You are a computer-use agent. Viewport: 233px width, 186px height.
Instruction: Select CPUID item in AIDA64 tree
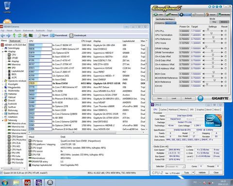(x=13, y=58)
